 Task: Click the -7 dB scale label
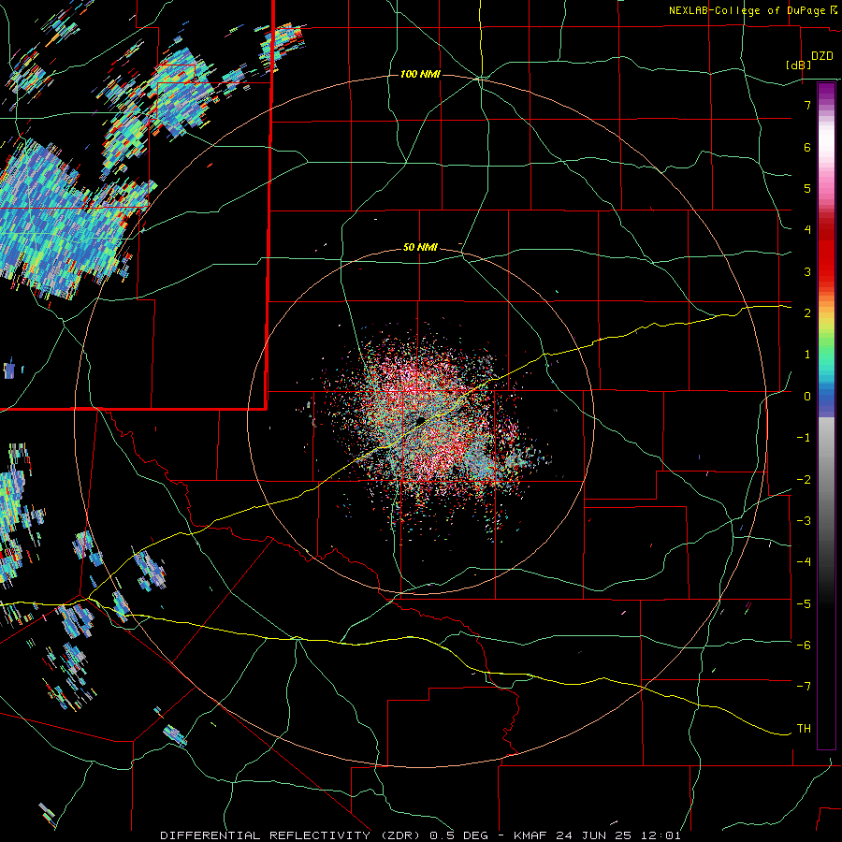click(x=804, y=687)
